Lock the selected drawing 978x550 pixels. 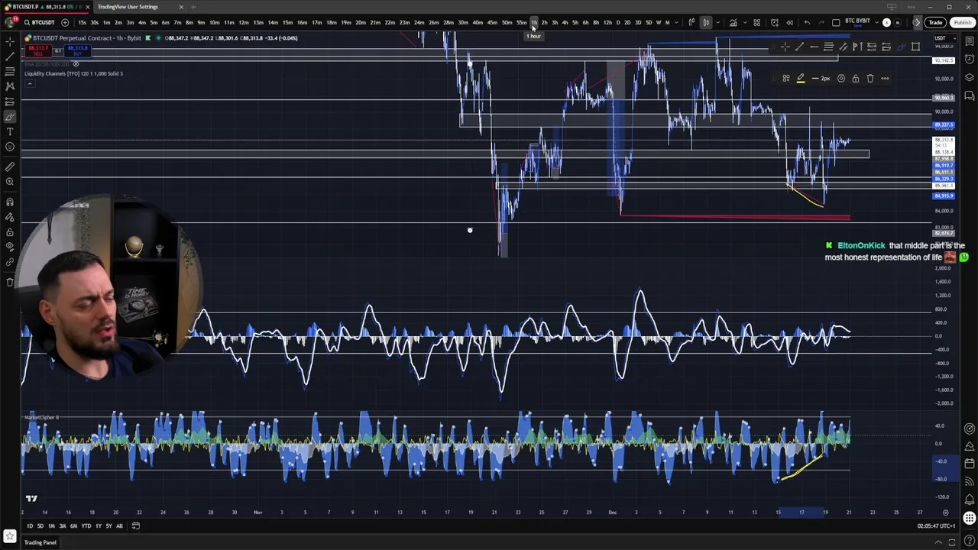(x=856, y=78)
